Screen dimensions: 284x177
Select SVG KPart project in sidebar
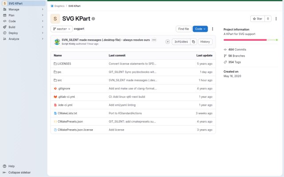point(24,4)
